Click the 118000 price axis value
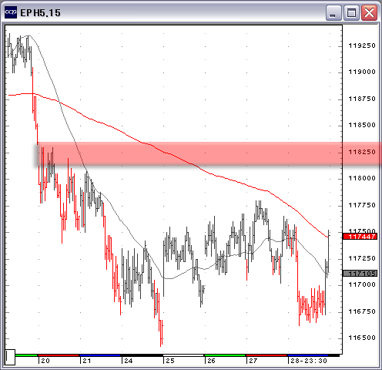This screenshot has width=382, height=370. (x=361, y=178)
